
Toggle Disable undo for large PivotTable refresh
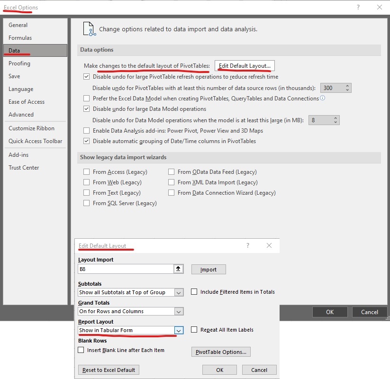click(86, 77)
